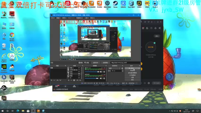The width and height of the screenshot is (201, 113).
Task: Open share icon in the streaming assistant window
Action: (x=160, y=28)
